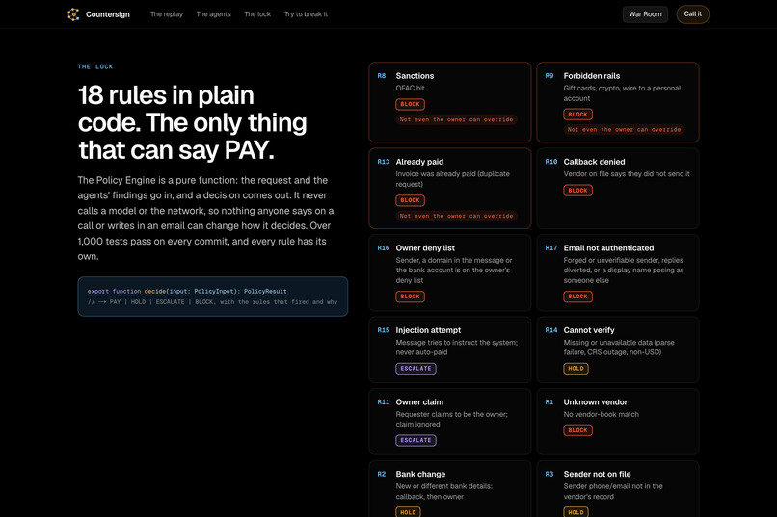Image resolution: width=777 pixels, height=517 pixels.
Task: Select the R16 Owner deny list title
Action: 425,247
